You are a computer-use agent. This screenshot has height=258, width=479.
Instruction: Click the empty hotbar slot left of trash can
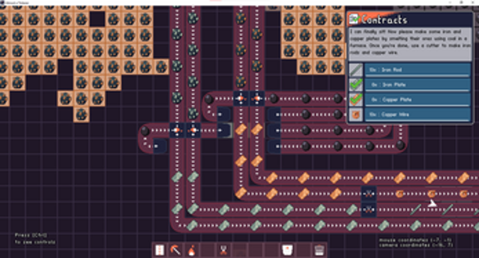tap(303, 250)
